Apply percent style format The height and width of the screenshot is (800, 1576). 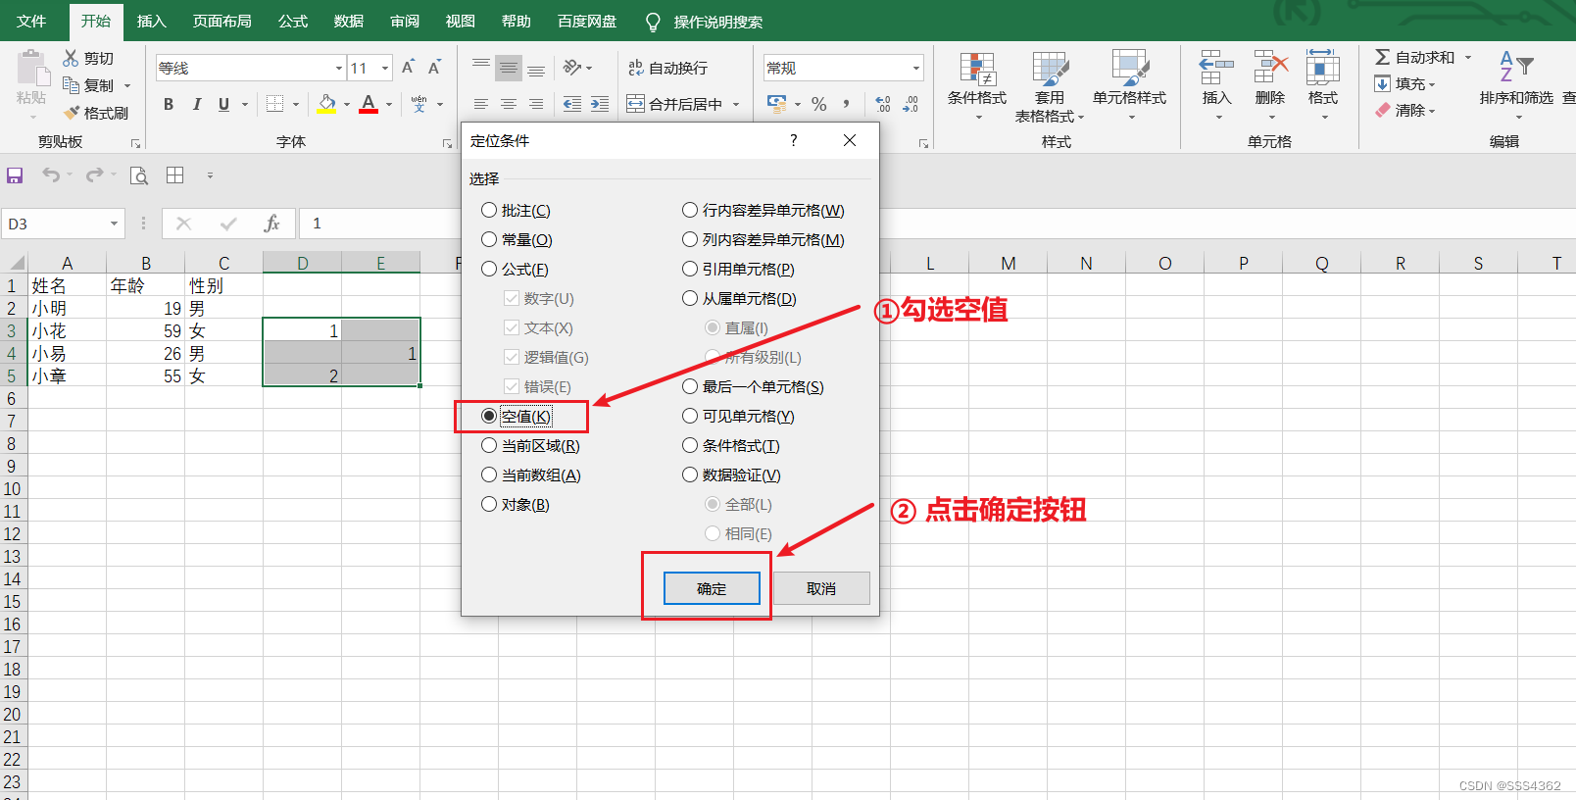click(819, 104)
